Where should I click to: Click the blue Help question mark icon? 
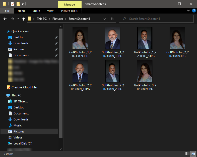pyautogui.click(x=194, y=11)
